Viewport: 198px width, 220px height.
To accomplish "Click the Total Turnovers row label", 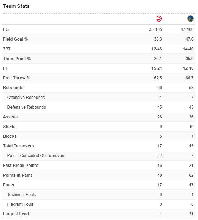I will tap(18, 146).
